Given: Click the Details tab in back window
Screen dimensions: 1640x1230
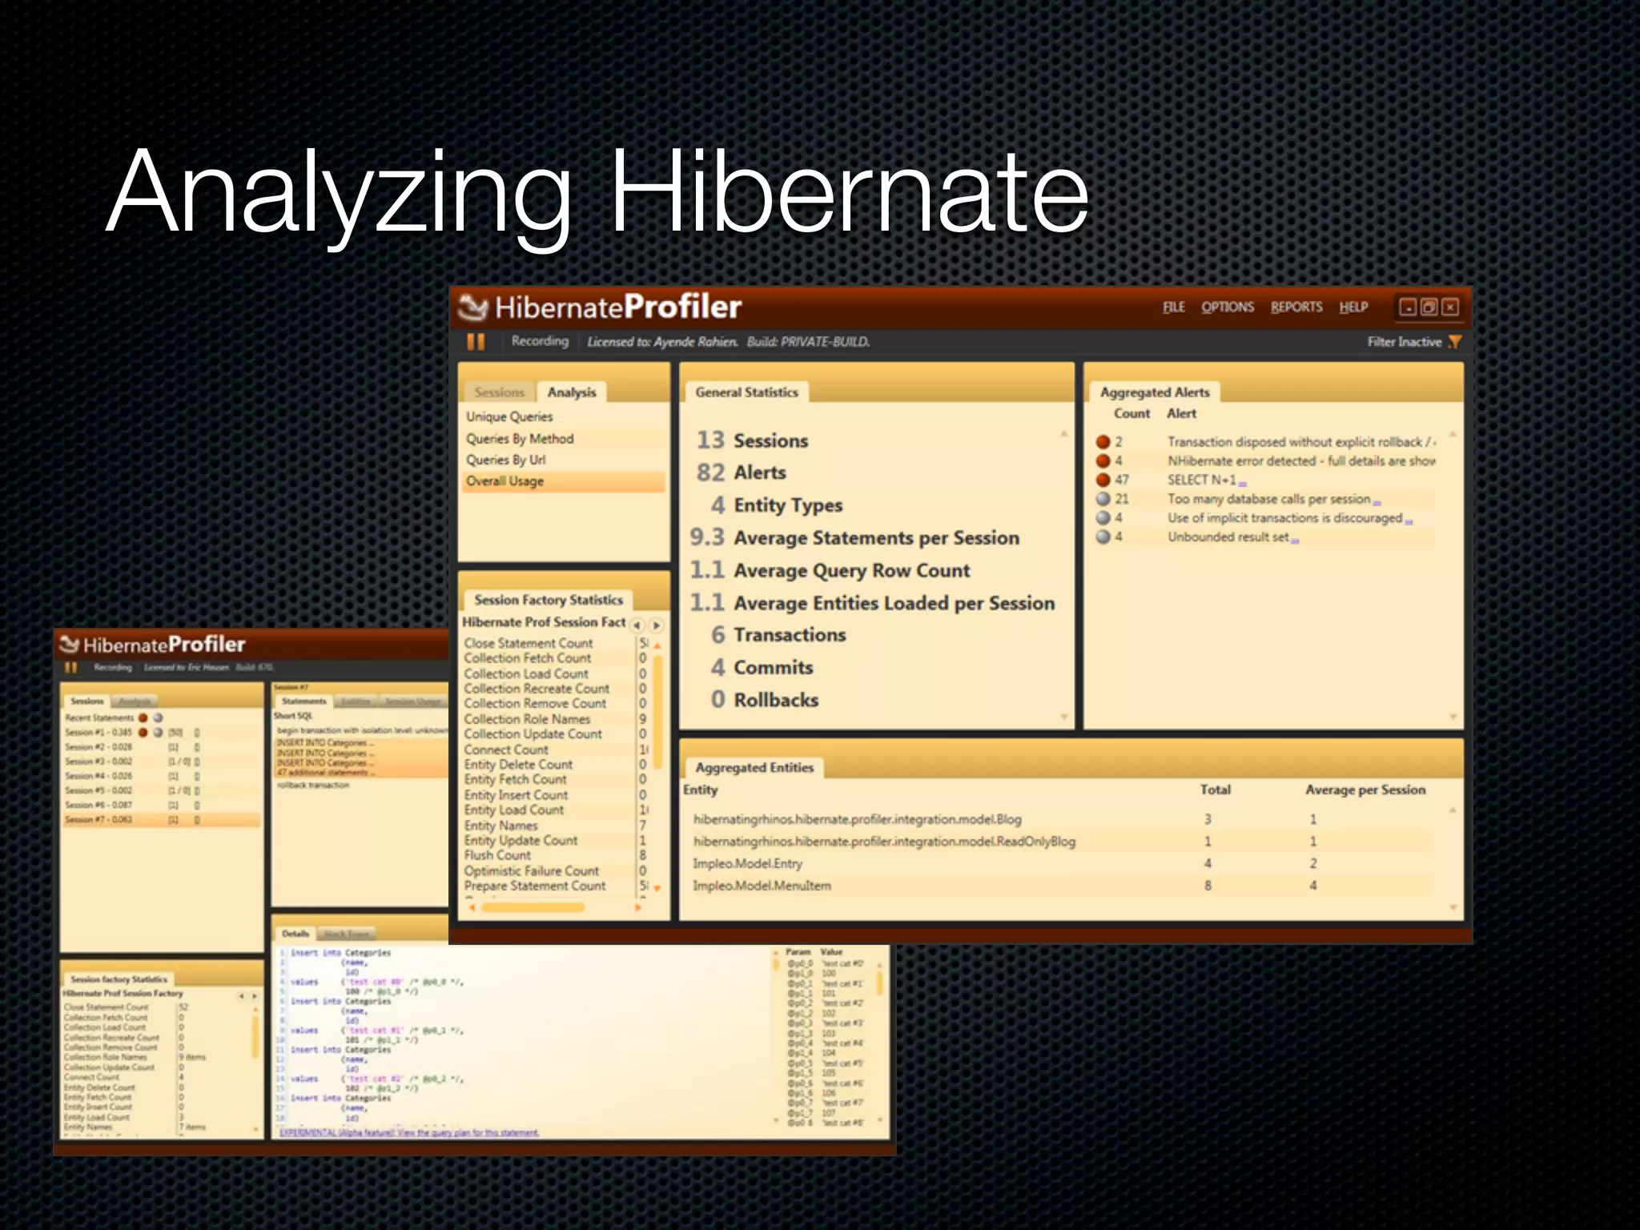Looking at the screenshot, I should [x=295, y=934].
